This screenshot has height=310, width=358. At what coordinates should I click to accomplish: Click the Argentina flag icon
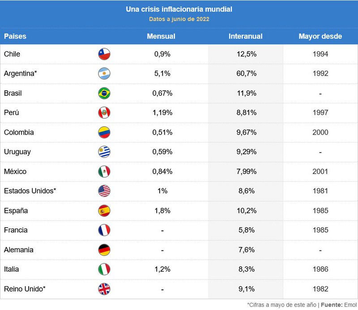click(104, 73)
